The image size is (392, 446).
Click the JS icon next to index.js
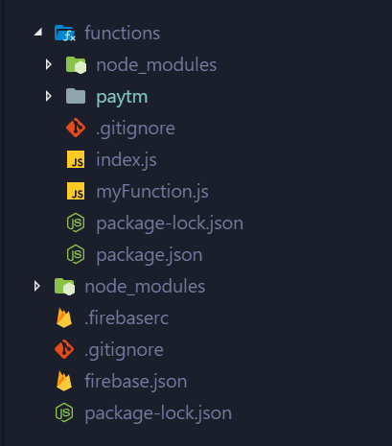tap(76, 159)
